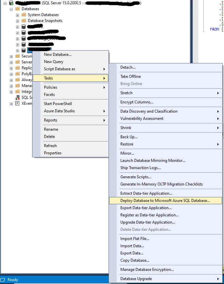Select Facets menu item

pyautogui.click(x=71, y=94)
